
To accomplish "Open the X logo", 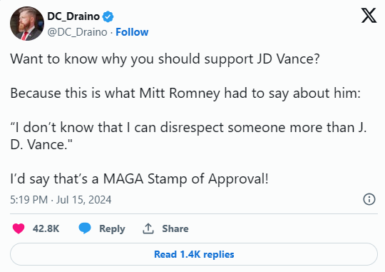I will click(x=369, y=15).
